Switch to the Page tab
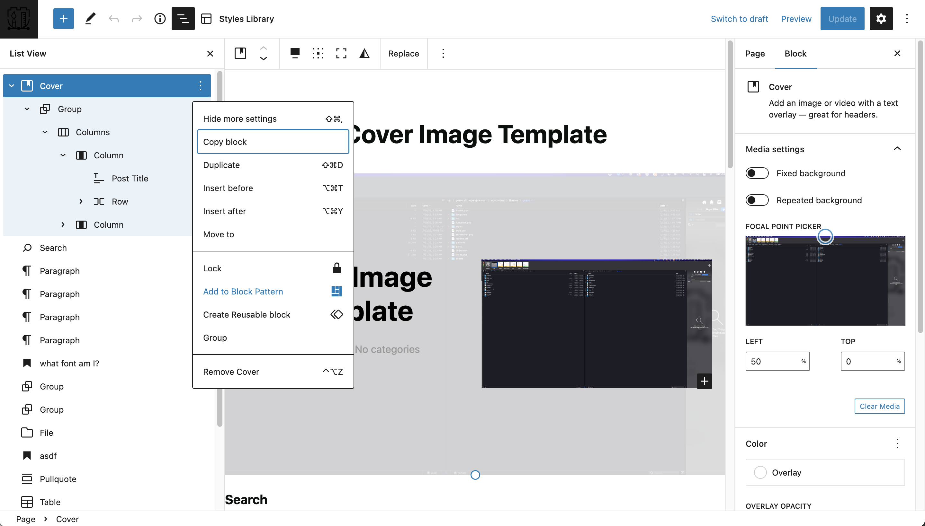 [x=755, y=53]
